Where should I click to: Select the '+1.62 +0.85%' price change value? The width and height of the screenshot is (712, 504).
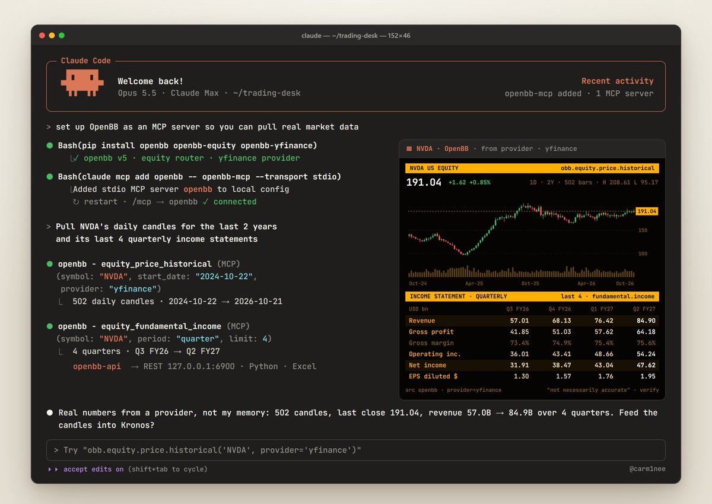tap(470, 182)
